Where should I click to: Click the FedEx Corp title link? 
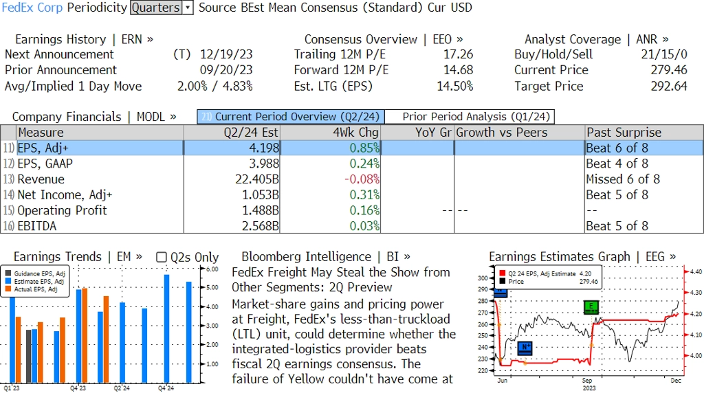32,8
